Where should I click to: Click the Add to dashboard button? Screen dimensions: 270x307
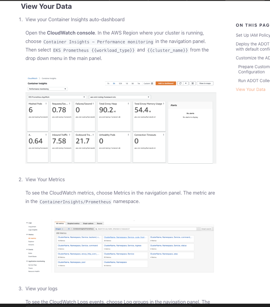(166, 83)
